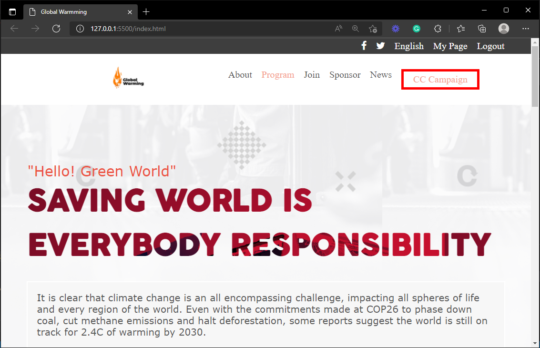Click the EVERYBODY RESPONSIBILITY heading
This screenshot has width=540, height=348.
pos(260,244)
